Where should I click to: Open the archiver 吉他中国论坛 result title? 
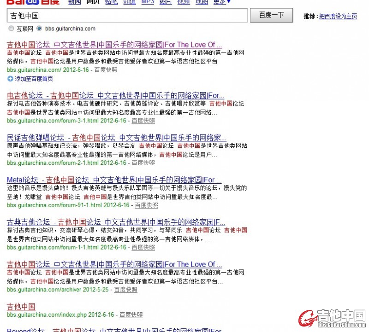tap(114, 264)
